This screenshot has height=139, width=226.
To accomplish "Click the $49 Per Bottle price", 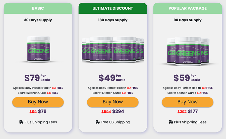I will pos(112,78).
